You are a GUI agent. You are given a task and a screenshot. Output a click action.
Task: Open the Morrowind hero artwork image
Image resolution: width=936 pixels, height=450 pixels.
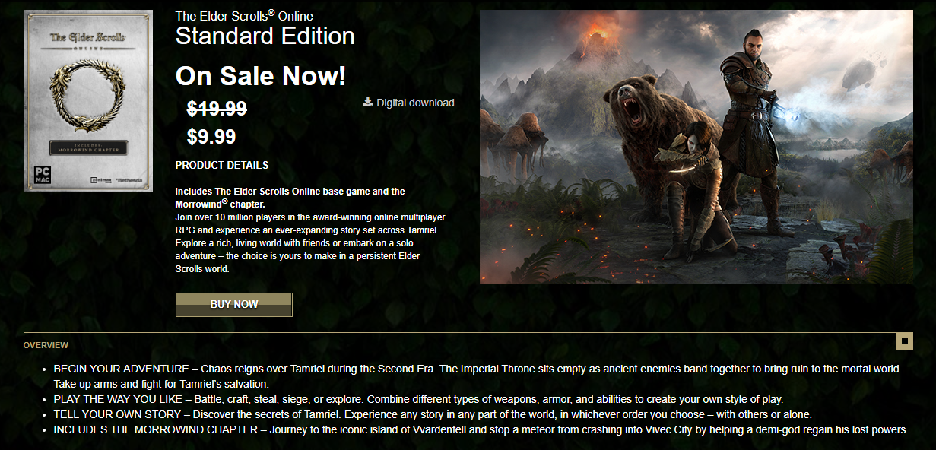pyautogui.click(x=696, y=147)
